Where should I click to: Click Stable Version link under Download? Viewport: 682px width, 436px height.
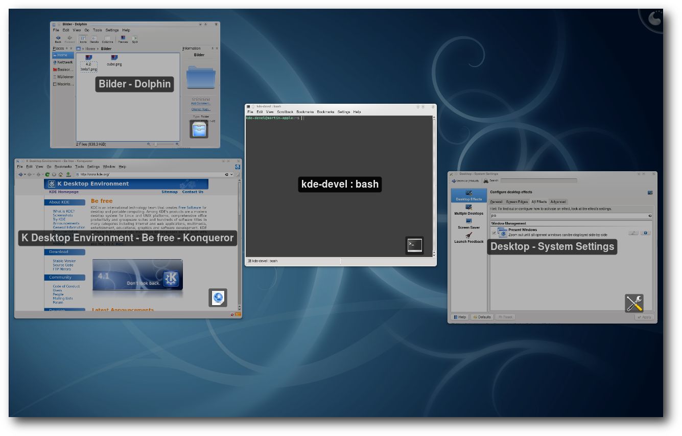pyautogui.click(x=64, y=261)
